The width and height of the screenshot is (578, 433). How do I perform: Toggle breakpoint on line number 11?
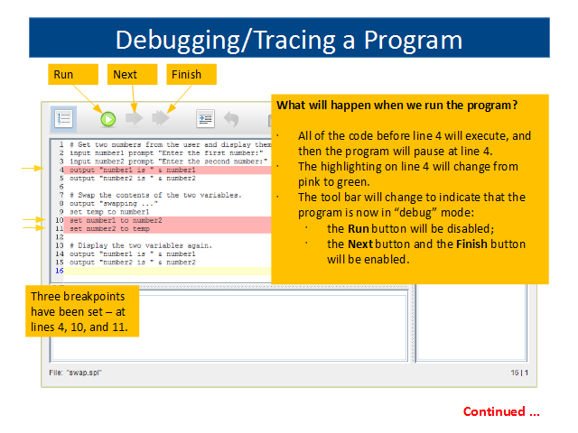click(x=60, y=229)
